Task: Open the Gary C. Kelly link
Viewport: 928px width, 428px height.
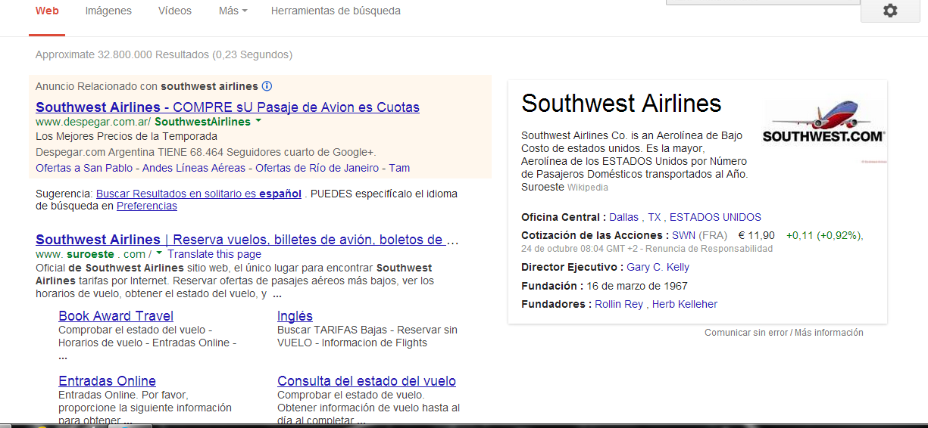Action: coord(658,267)
